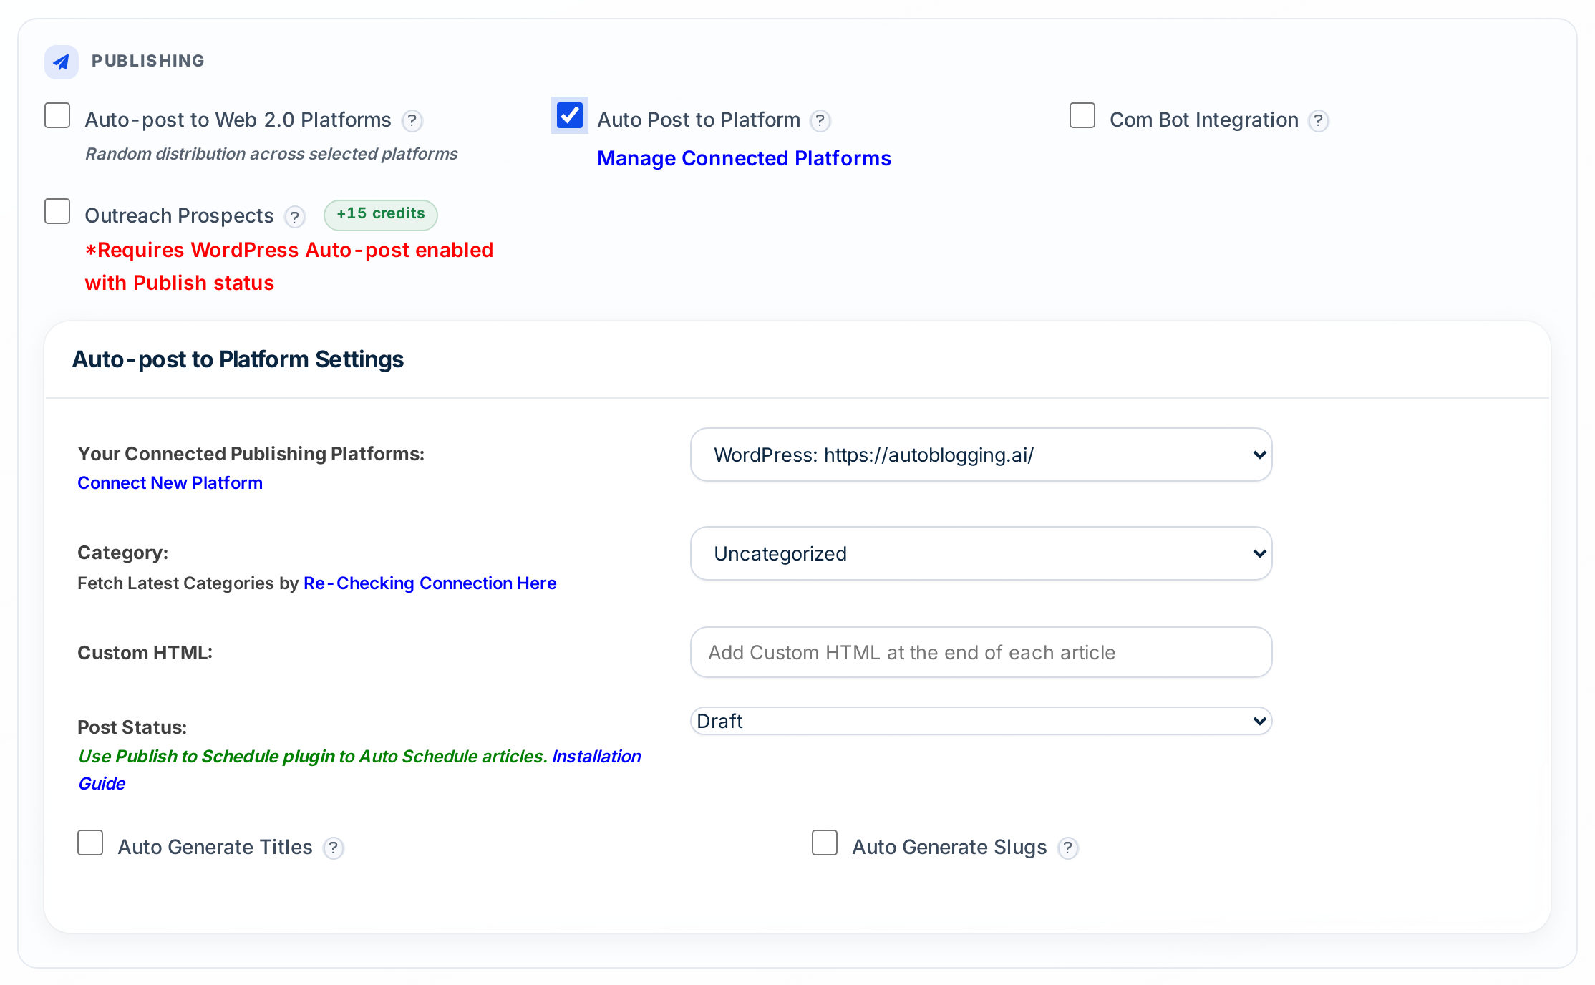Click 'Random distribution across selected platforms' text

point(271,154)
